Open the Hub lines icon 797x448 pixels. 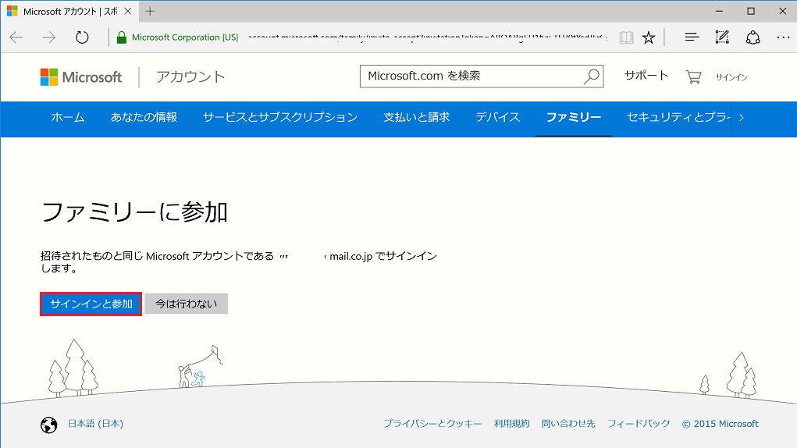(692, 37)
